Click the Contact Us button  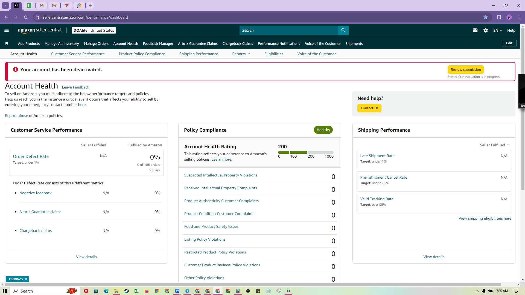point(369,108)
